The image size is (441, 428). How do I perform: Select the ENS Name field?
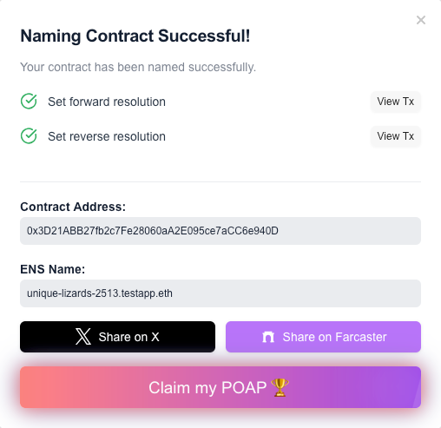point(220,293)
